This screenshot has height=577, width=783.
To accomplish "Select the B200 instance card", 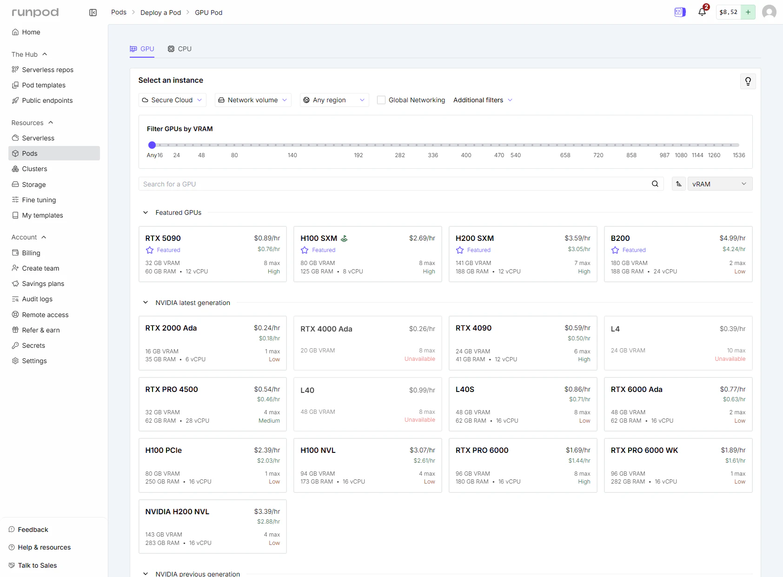I will pyautogui.click(x=678, y=254).
